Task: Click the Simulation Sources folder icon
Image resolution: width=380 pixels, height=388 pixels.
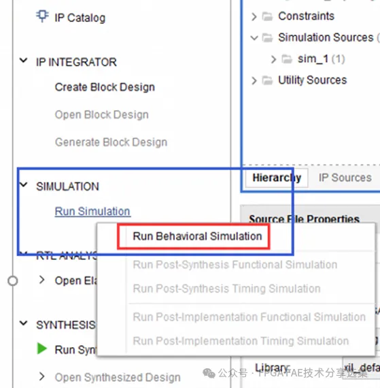Action: tap(267, 38)
